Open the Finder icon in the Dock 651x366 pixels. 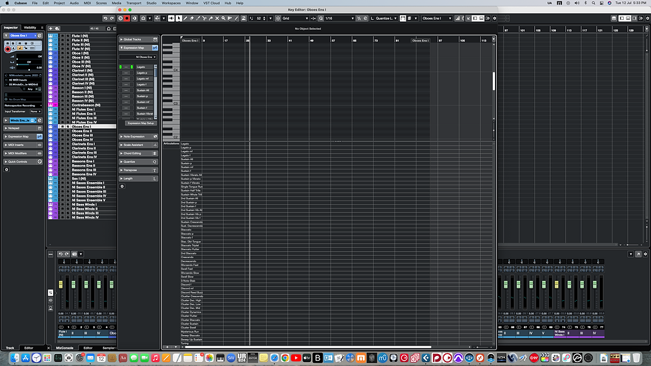point(15,358)
